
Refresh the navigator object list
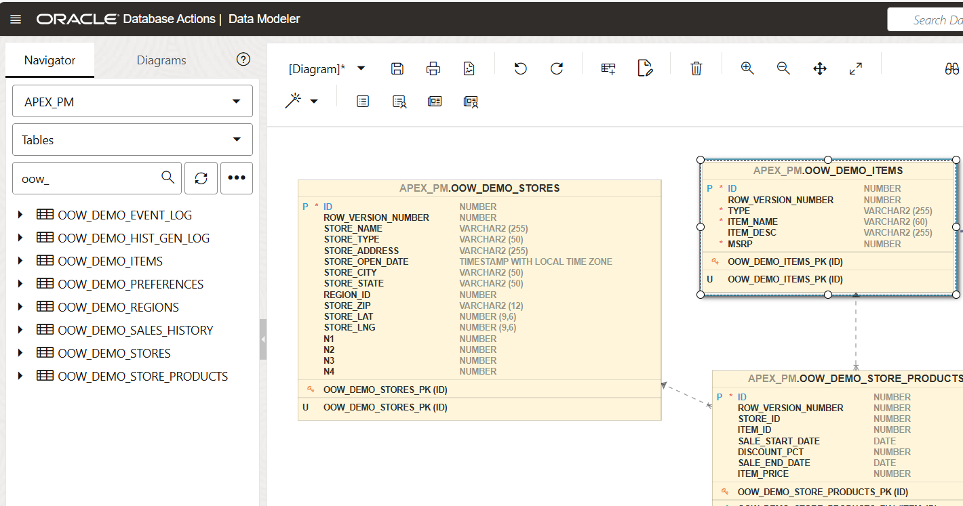201,177
